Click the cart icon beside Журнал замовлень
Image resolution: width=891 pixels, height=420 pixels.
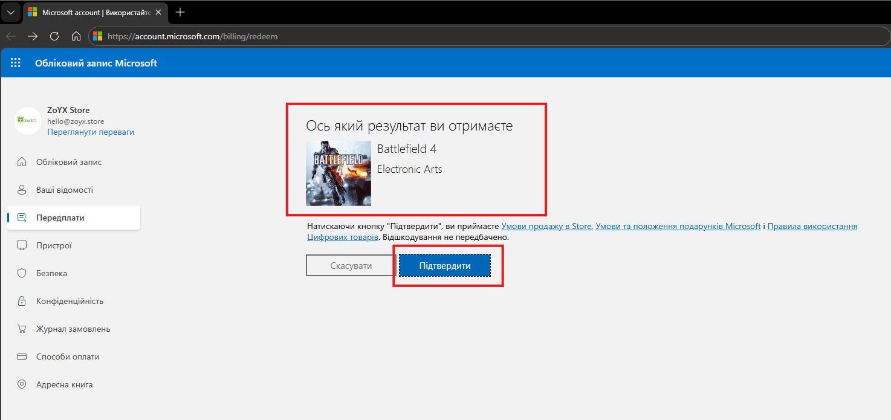tap(22, 329)
